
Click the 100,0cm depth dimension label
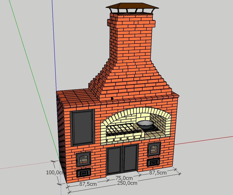pos(54,173)
